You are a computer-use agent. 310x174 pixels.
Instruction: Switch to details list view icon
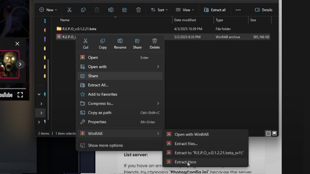point(268,133)
